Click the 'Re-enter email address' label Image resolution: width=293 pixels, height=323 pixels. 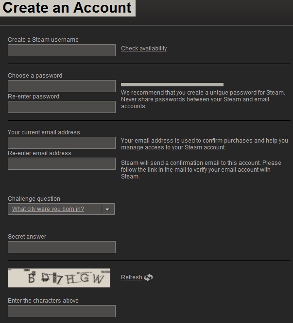[x=39, y=153]
